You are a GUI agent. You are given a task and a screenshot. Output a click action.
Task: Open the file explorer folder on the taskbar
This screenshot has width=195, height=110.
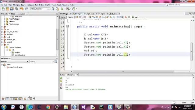point(66,107)
